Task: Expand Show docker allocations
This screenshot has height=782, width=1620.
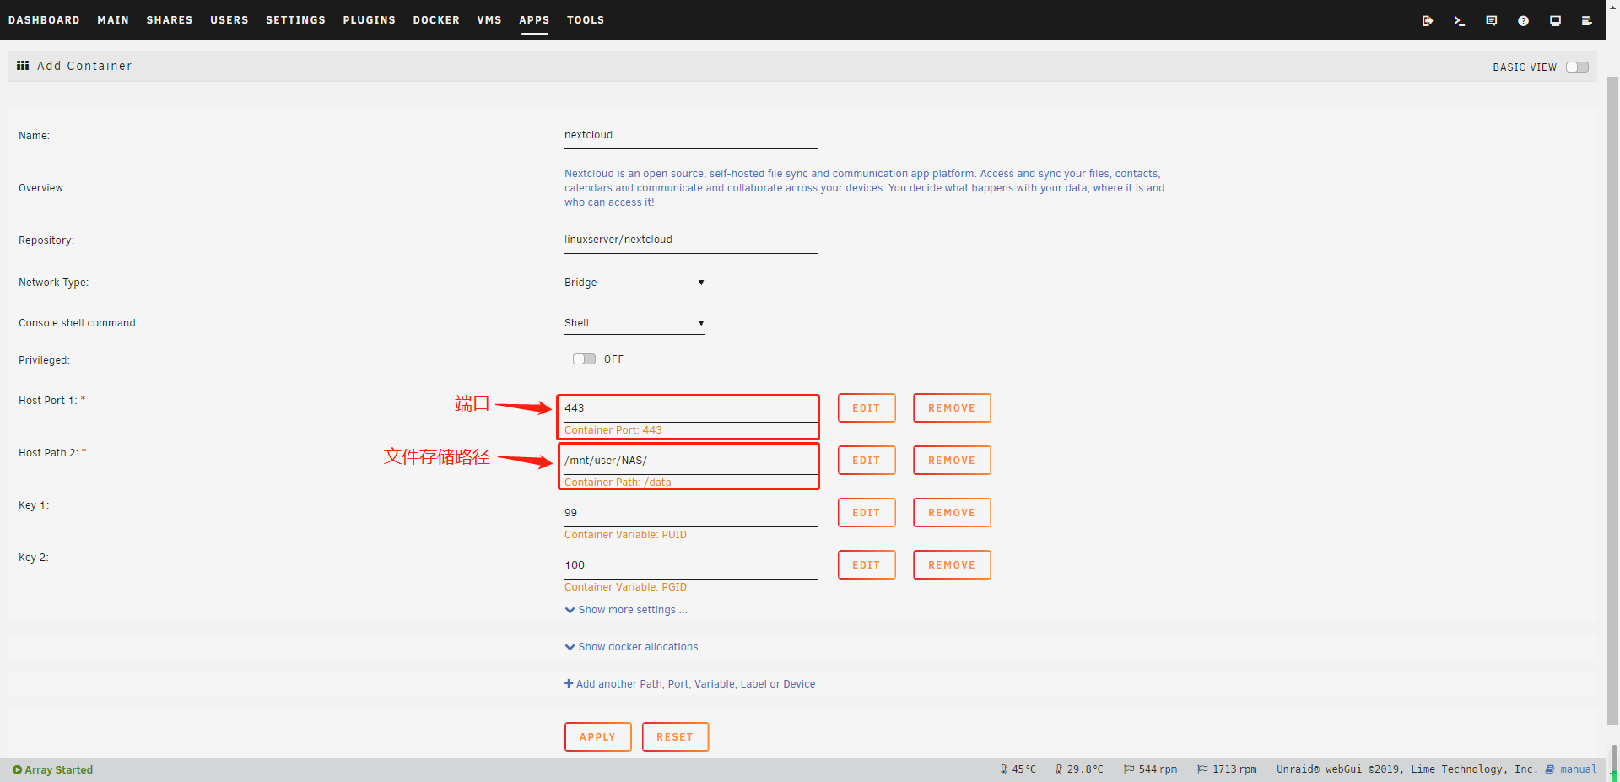Action: tap(637, 646)
